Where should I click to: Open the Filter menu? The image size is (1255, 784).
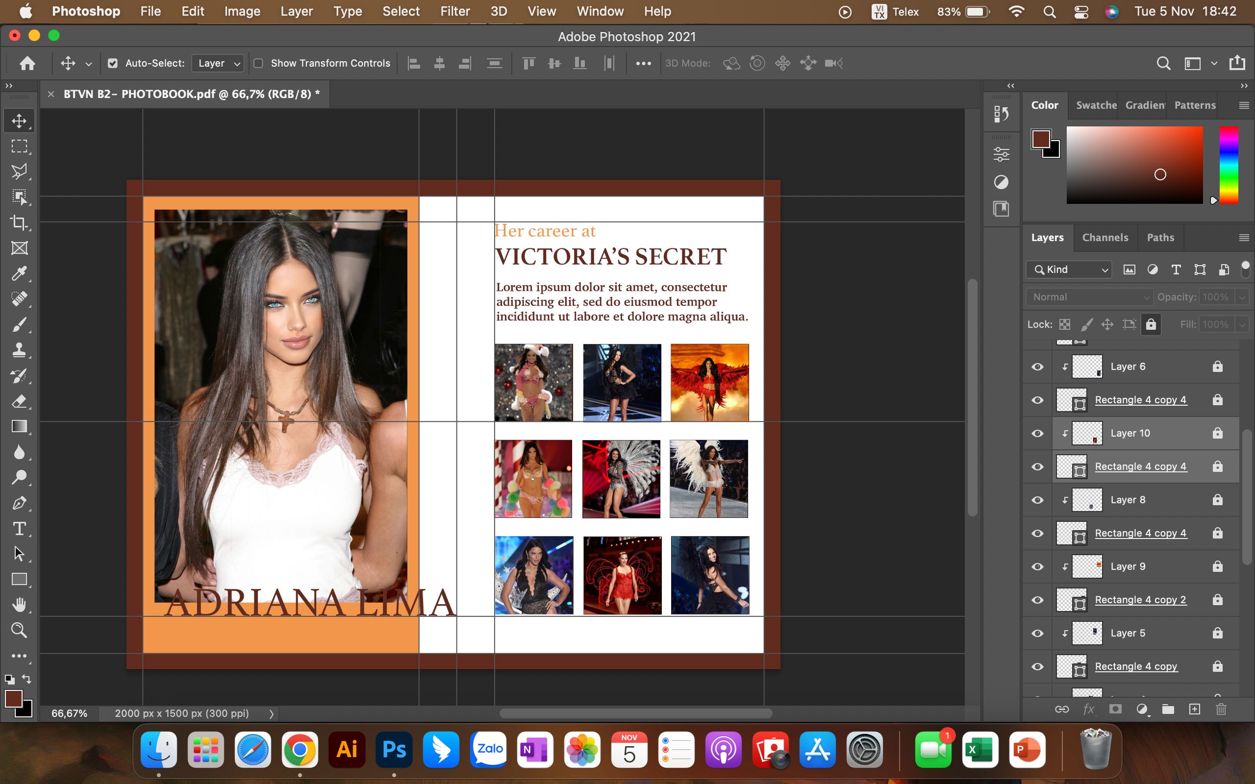tap(455, 11)
